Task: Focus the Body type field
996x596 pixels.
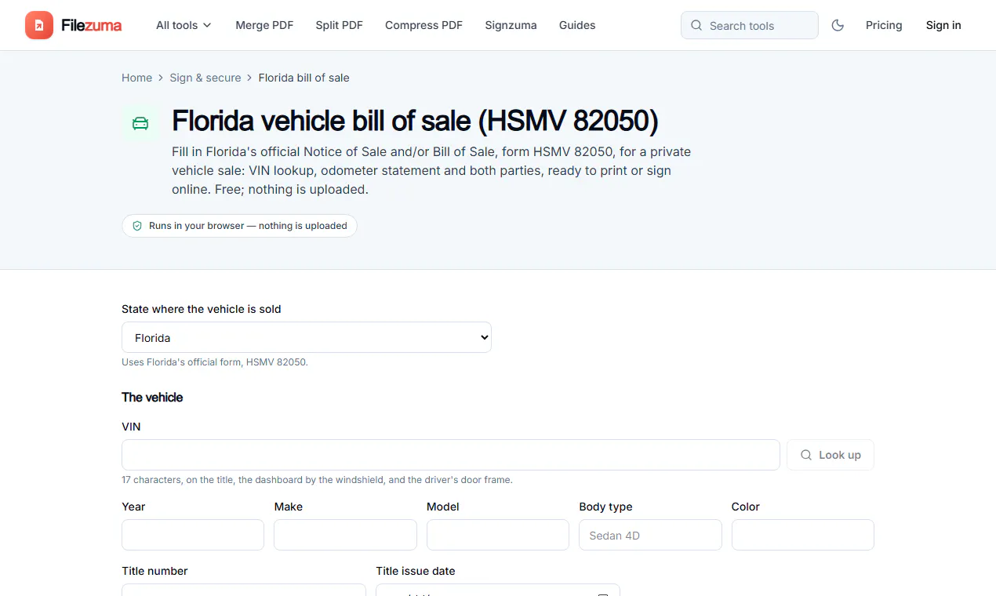Action: (x=650, y=535)
